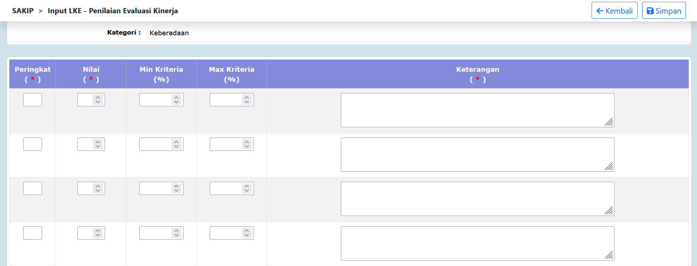Viewport: 697px width, 266px height.
Task: Click the SAKIP breadcrumb link
Action: pos(22,11)
